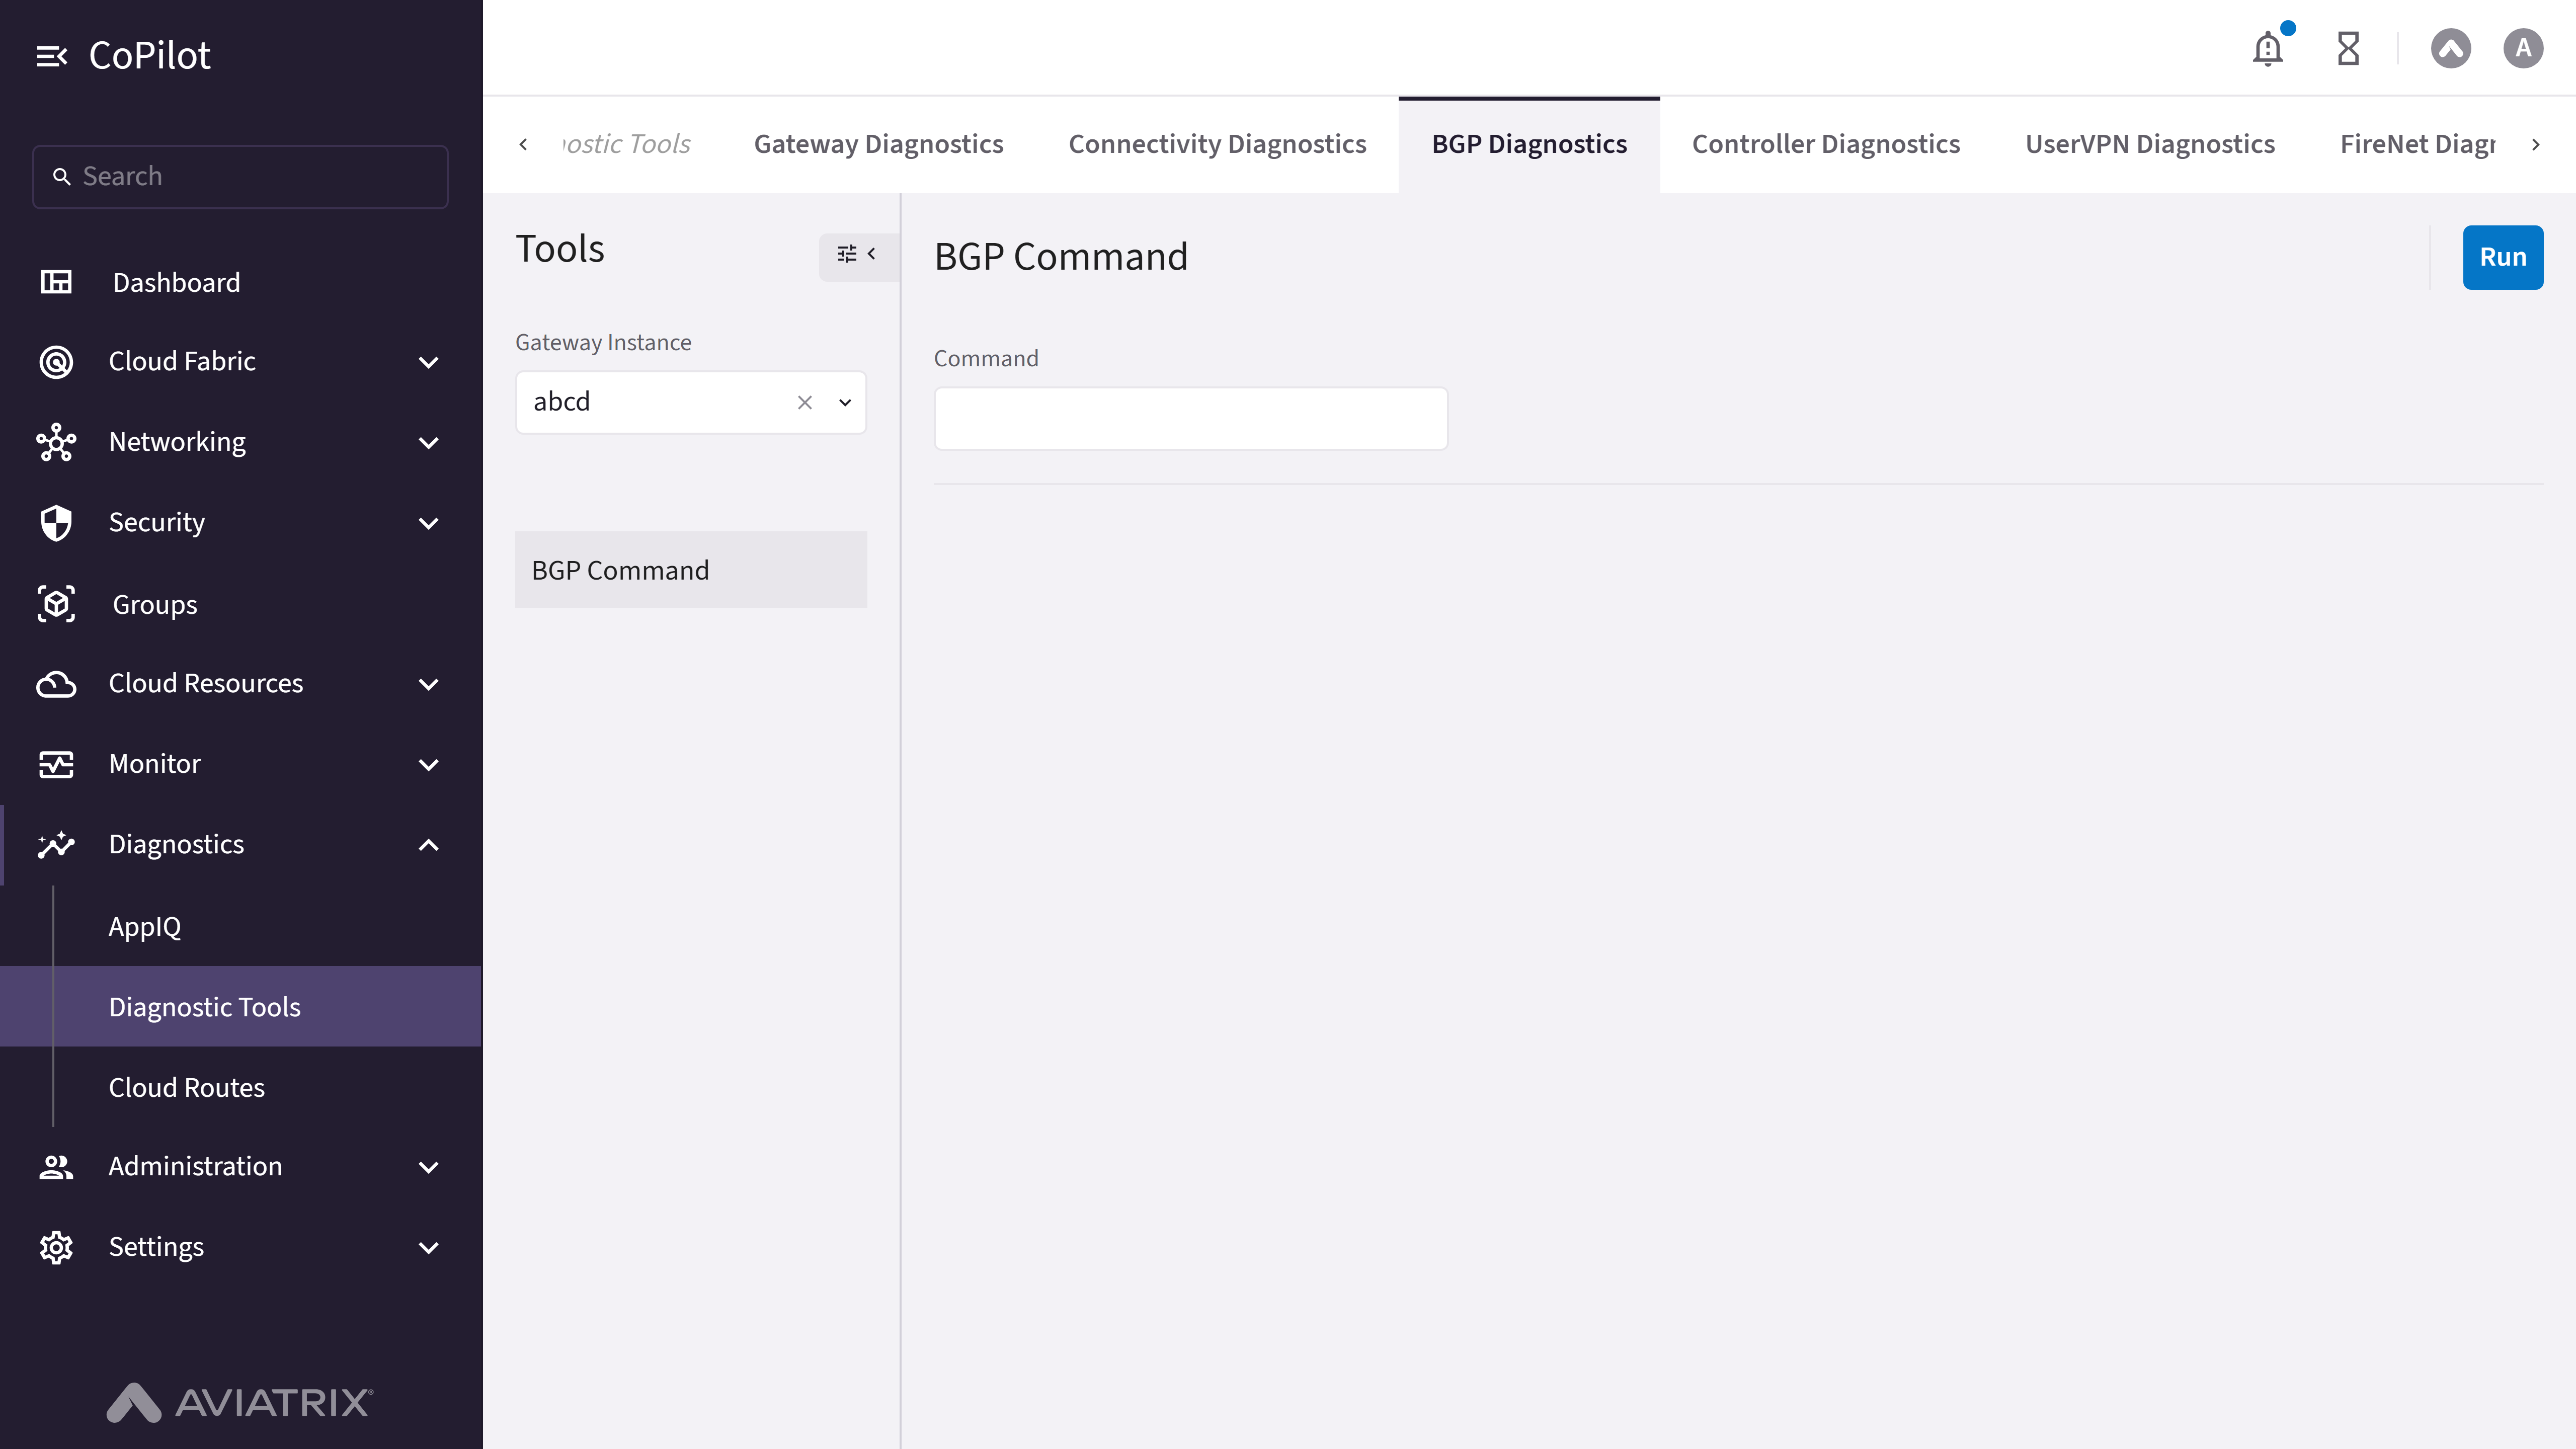This screenshot has width=2576, height=1449.
Task: Click the Security shield icon
Action: (56, 522)
